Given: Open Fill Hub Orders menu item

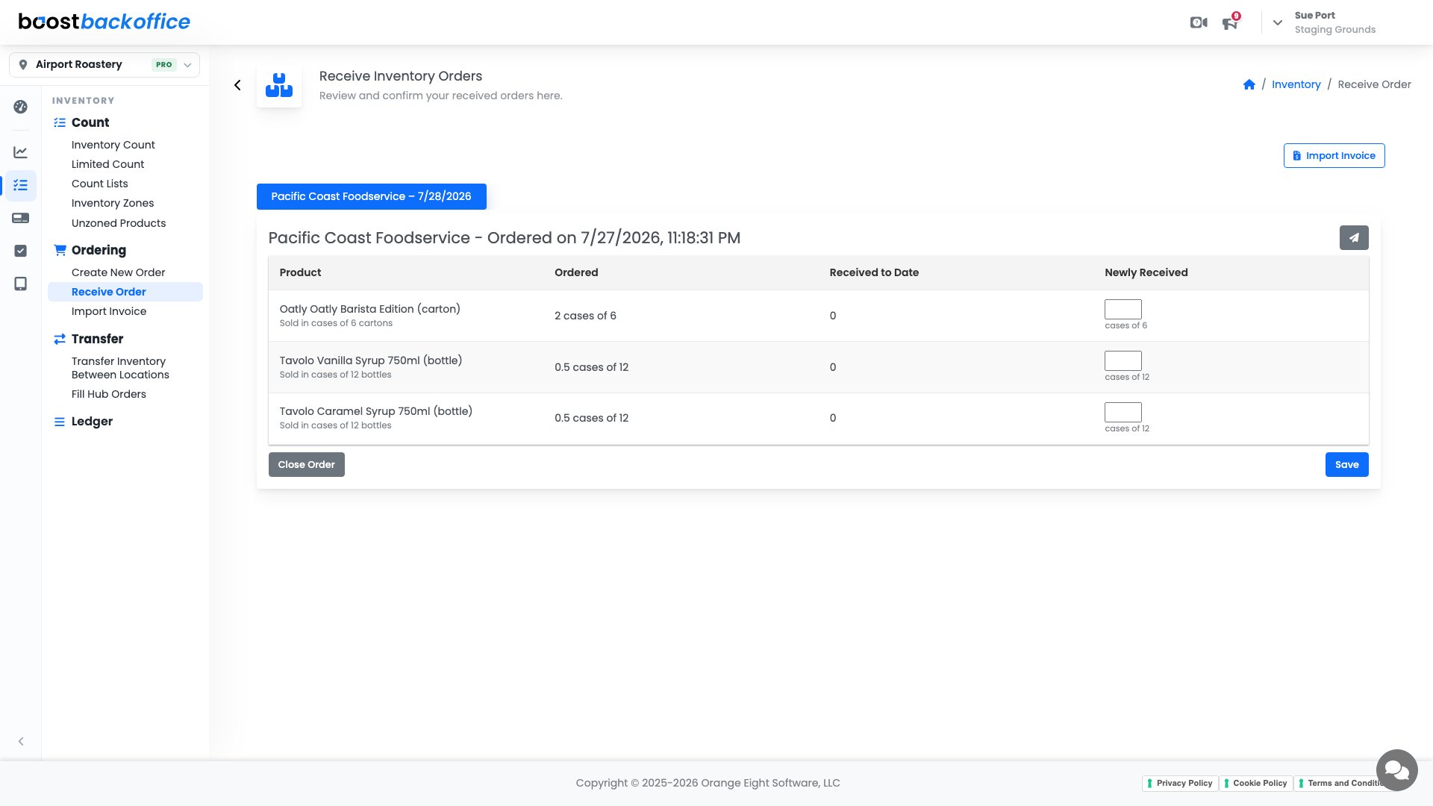Looking at the screenshot, I should (x=108, y=394).
